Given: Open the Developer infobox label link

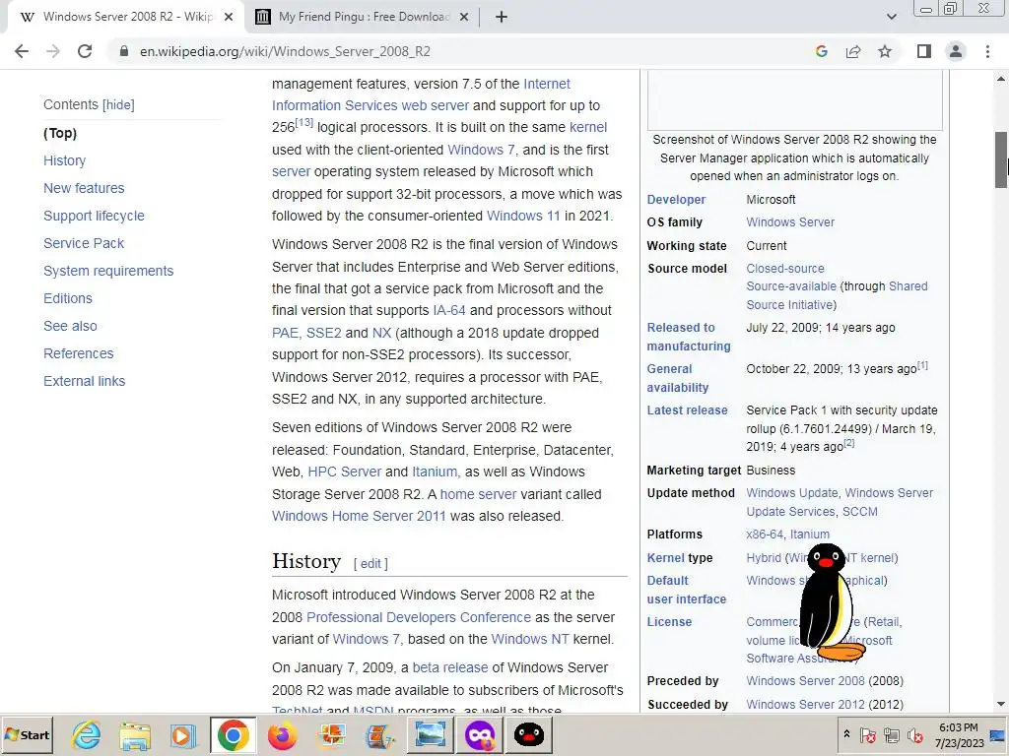Looking at the screenshot, I should point(676,200).
